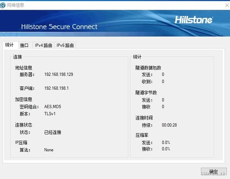Click the 网络信息 window title text

coord(16,6)
